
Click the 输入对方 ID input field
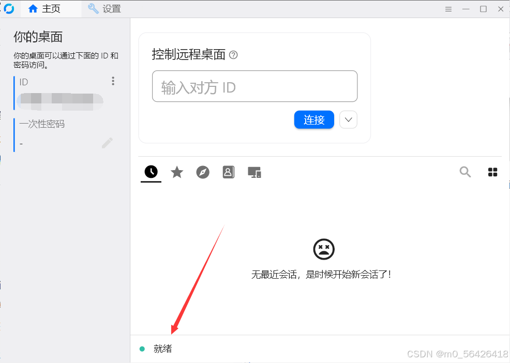tap(254, 86)
